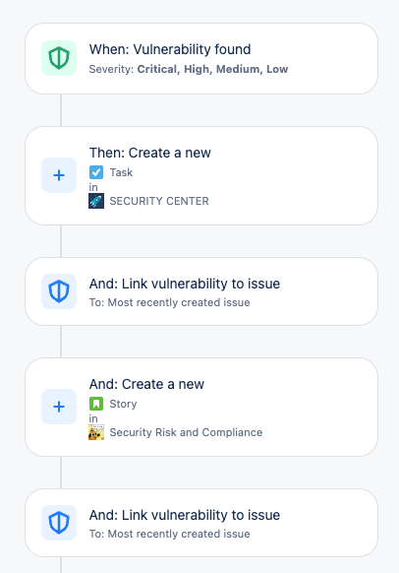Click the plus icon in Create Task step
The width and height of the screenshot is (399, 573).
point(59,175)
